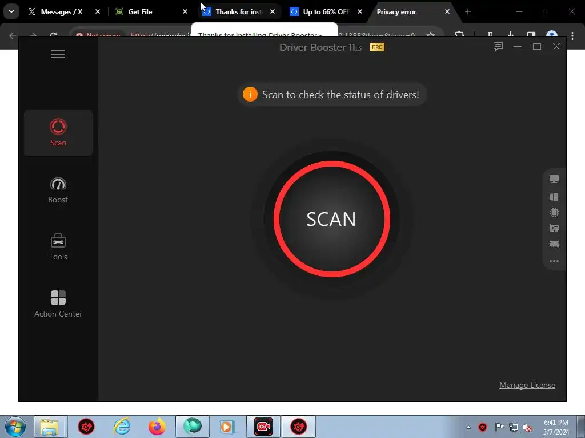Open the green globe browser taskbar icon

[193, 427]
